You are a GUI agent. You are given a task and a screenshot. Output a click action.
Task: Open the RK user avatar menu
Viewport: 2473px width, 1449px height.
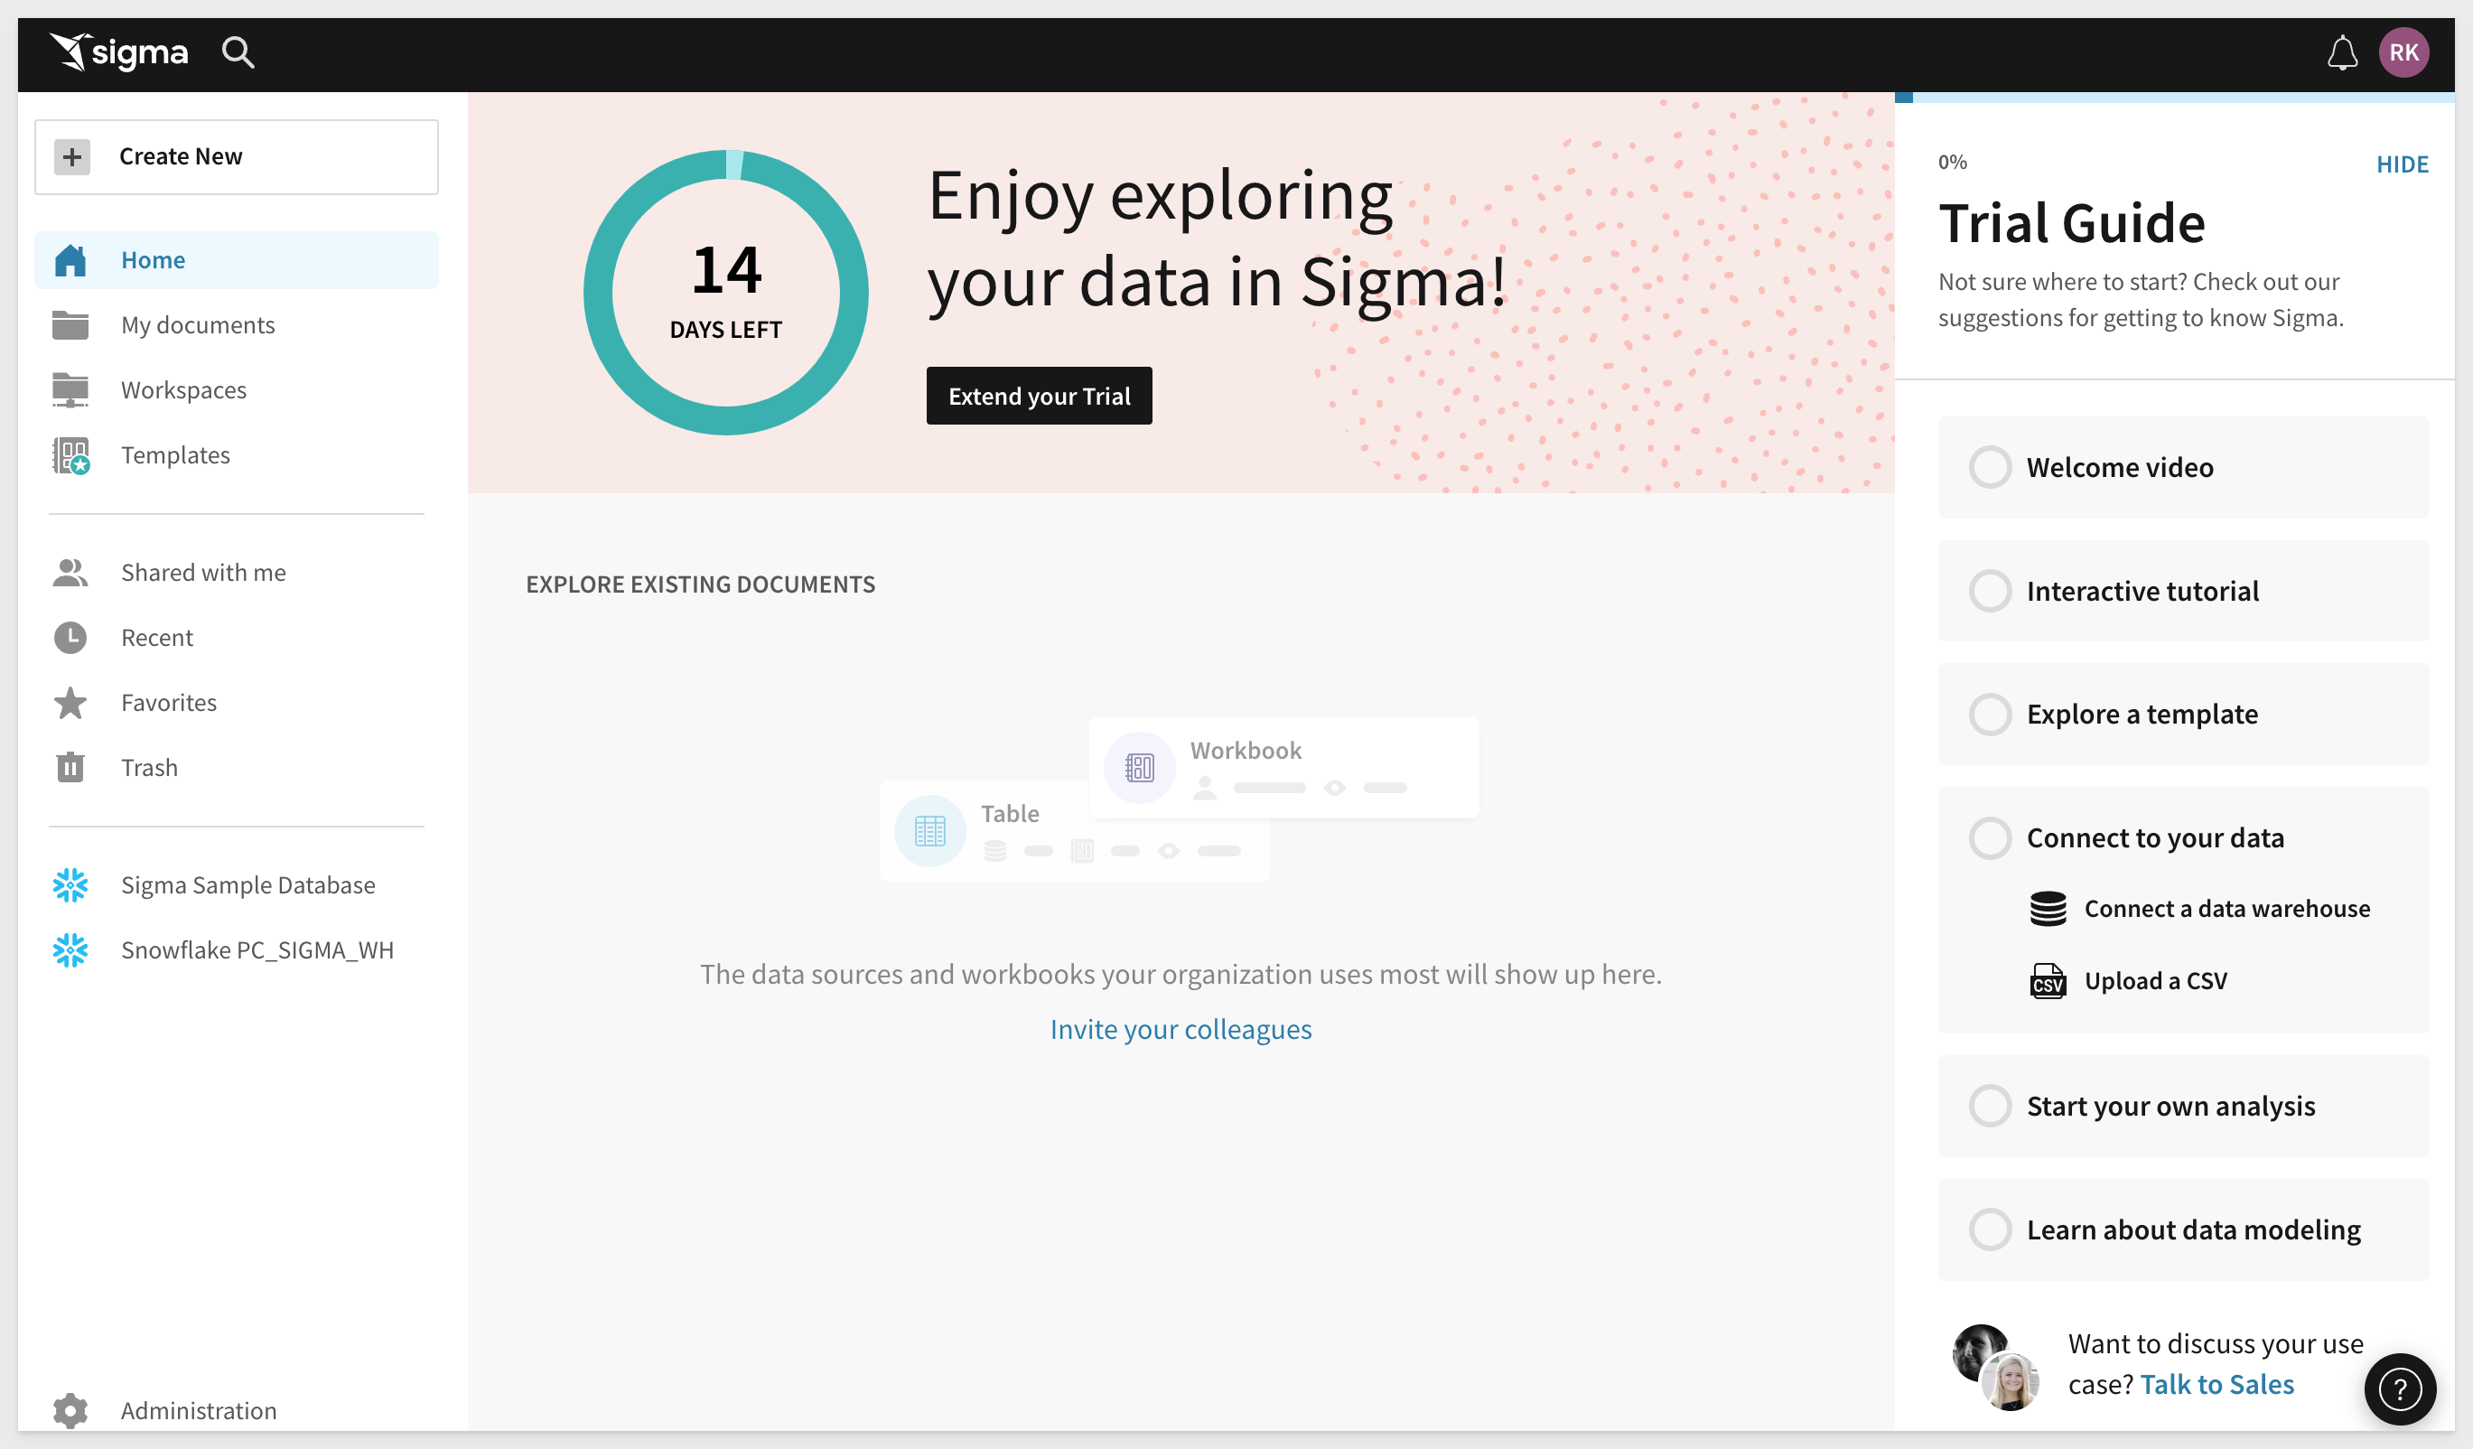(2403, 53)
